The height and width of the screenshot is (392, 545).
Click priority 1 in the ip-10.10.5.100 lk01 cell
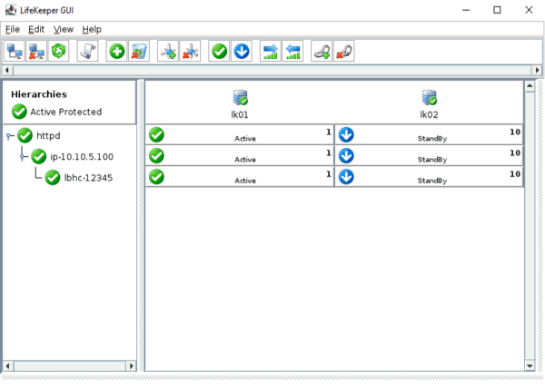(x=329, y=152)
